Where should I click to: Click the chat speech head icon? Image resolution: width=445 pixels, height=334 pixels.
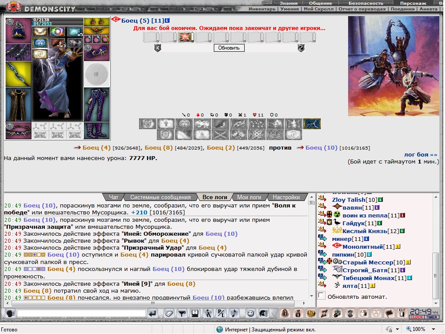(x=10, y=314)
